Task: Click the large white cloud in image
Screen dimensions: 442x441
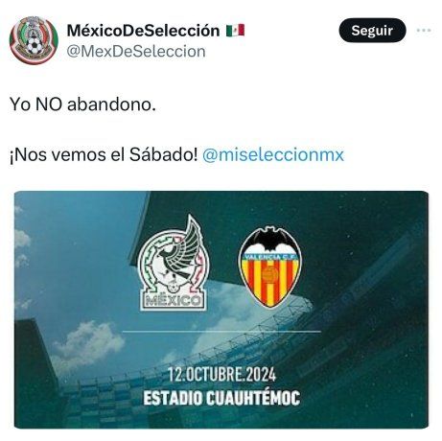Action: point(88,342)
